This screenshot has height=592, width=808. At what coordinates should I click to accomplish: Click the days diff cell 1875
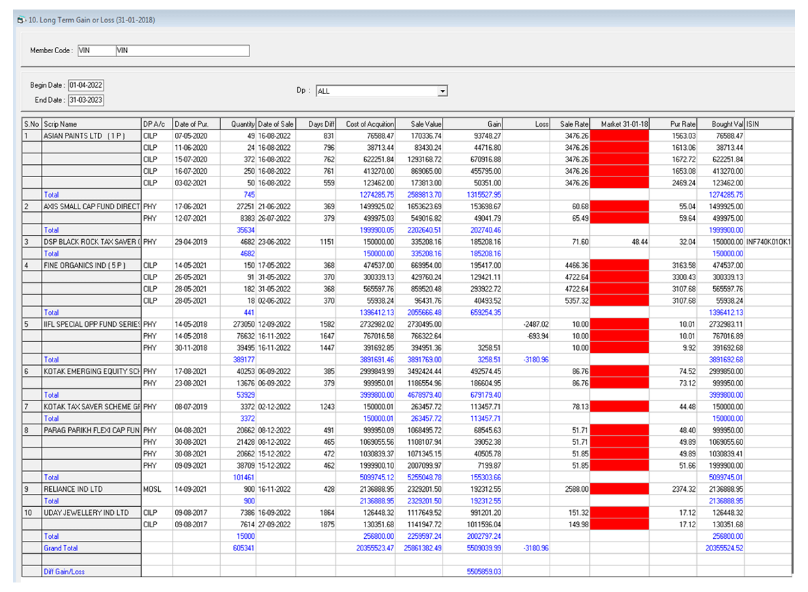327,525
